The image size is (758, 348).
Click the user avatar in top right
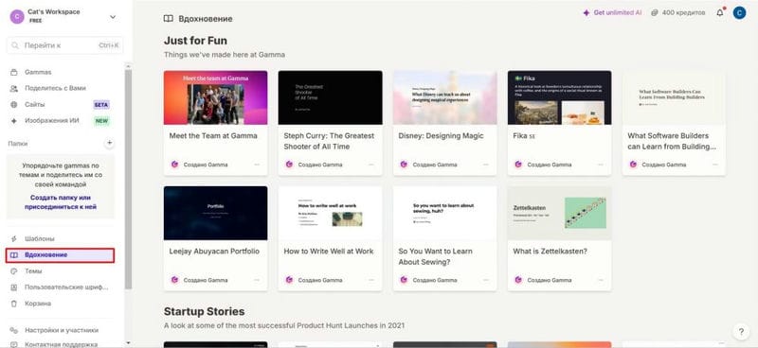click(739, 13)
